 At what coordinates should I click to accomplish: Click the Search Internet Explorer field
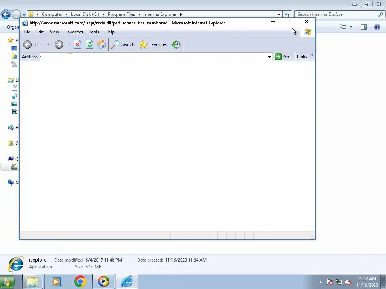click(336, 14)
